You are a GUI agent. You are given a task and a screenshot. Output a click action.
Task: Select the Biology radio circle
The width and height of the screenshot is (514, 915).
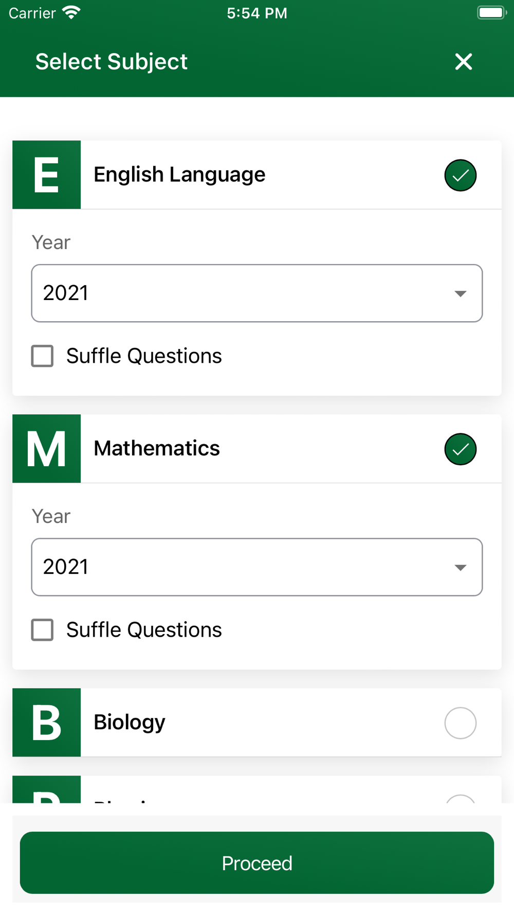tap(460, 723)
